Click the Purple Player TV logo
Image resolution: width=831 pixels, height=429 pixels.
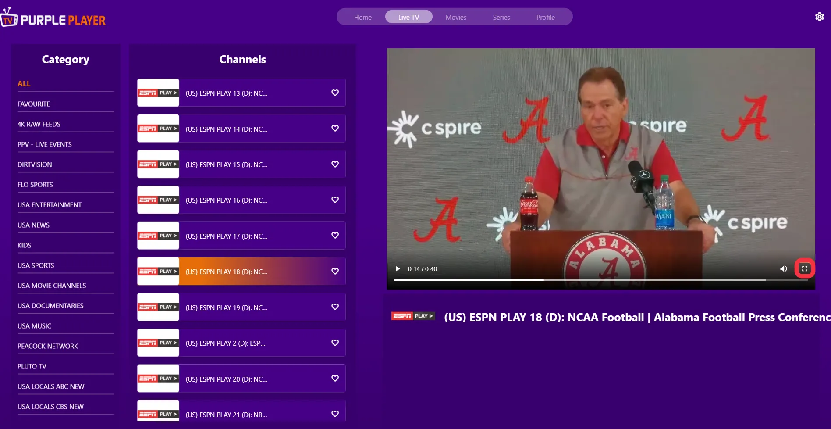tap(53, 18)
